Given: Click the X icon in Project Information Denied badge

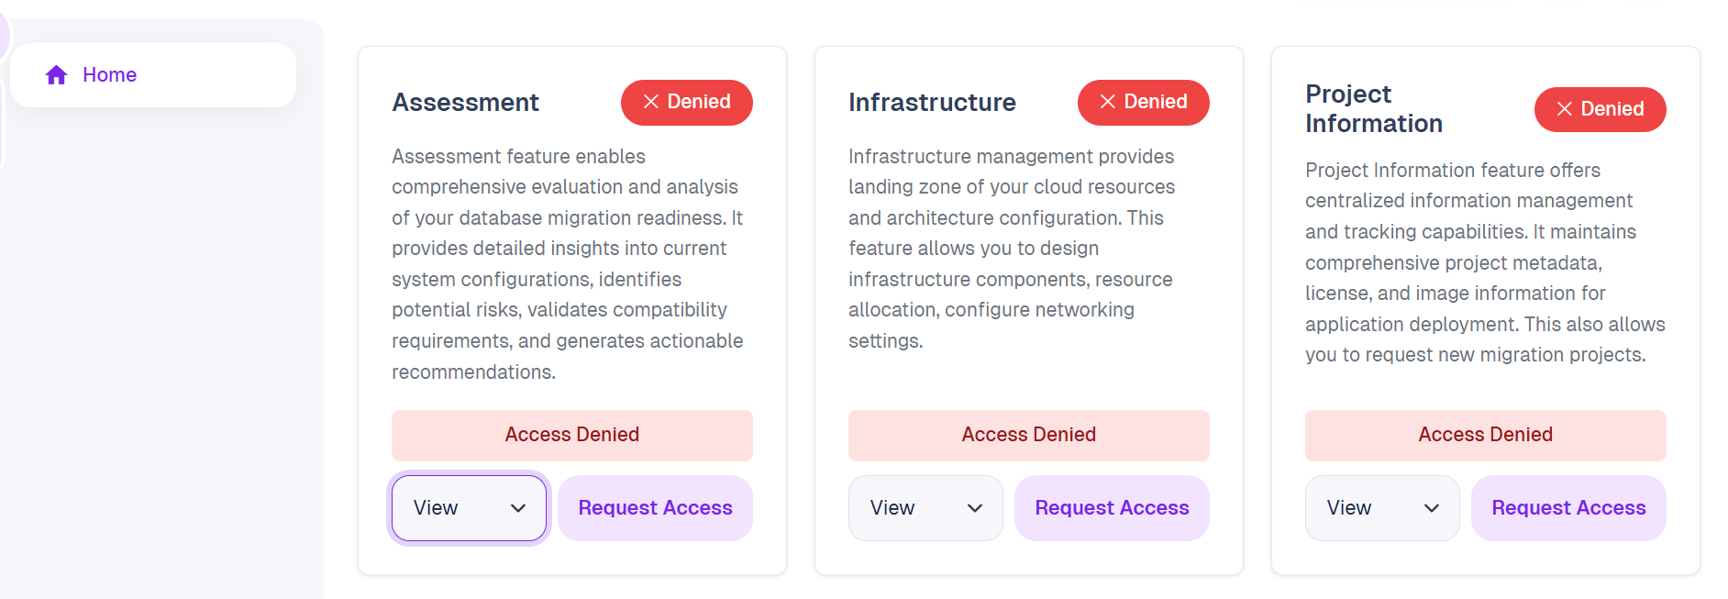Looking at the screenshot, I should pos(1565,109).
